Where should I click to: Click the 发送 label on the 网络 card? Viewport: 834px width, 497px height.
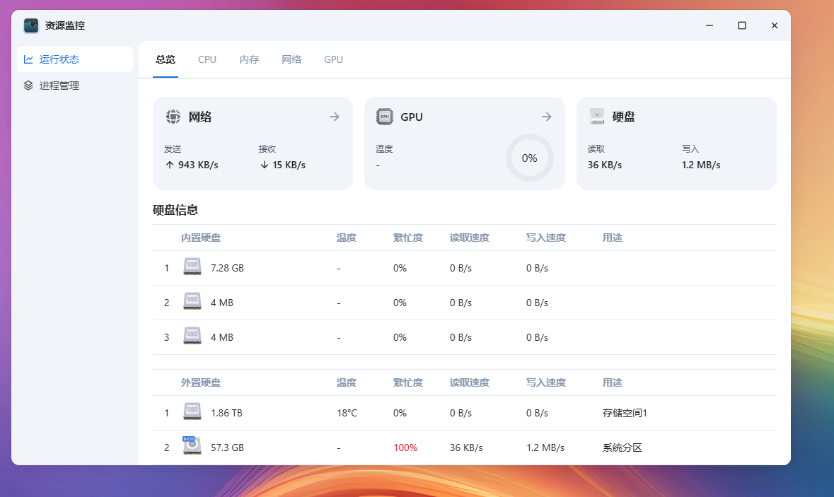[173, 149]
